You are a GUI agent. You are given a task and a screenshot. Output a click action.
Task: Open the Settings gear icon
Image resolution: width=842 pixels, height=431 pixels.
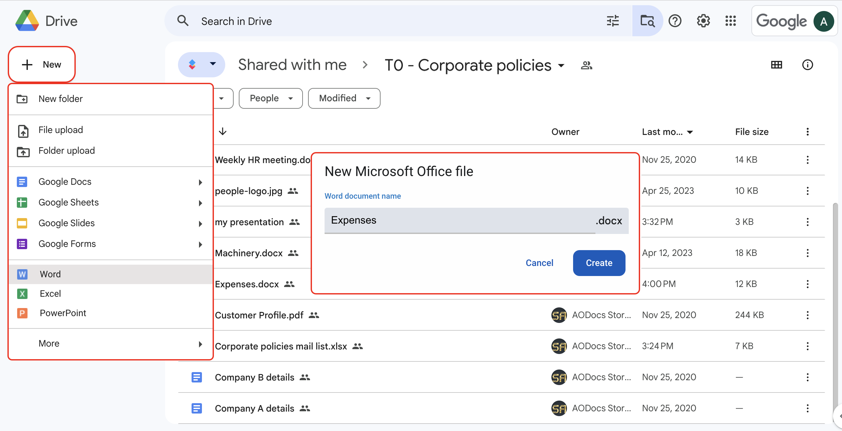point(703,21)
